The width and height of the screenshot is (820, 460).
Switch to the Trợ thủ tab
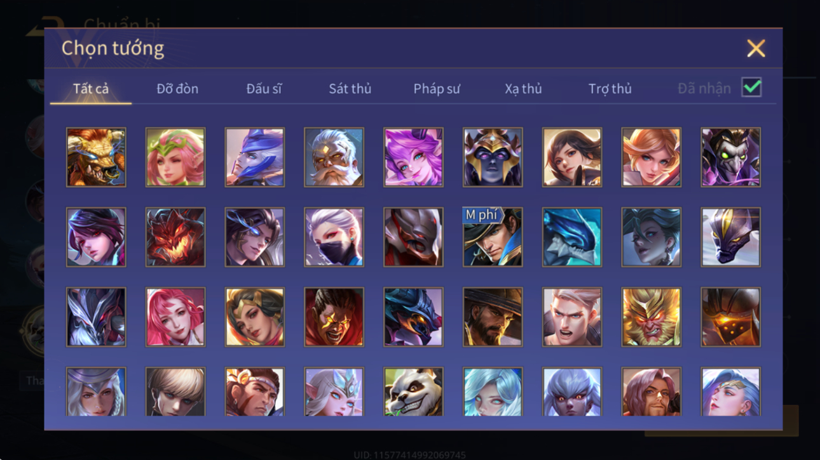[610, 89]
